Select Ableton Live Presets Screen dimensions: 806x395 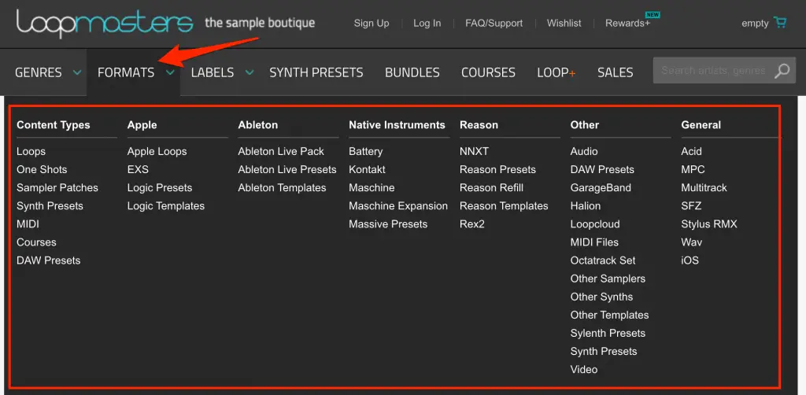click(287, 169)
